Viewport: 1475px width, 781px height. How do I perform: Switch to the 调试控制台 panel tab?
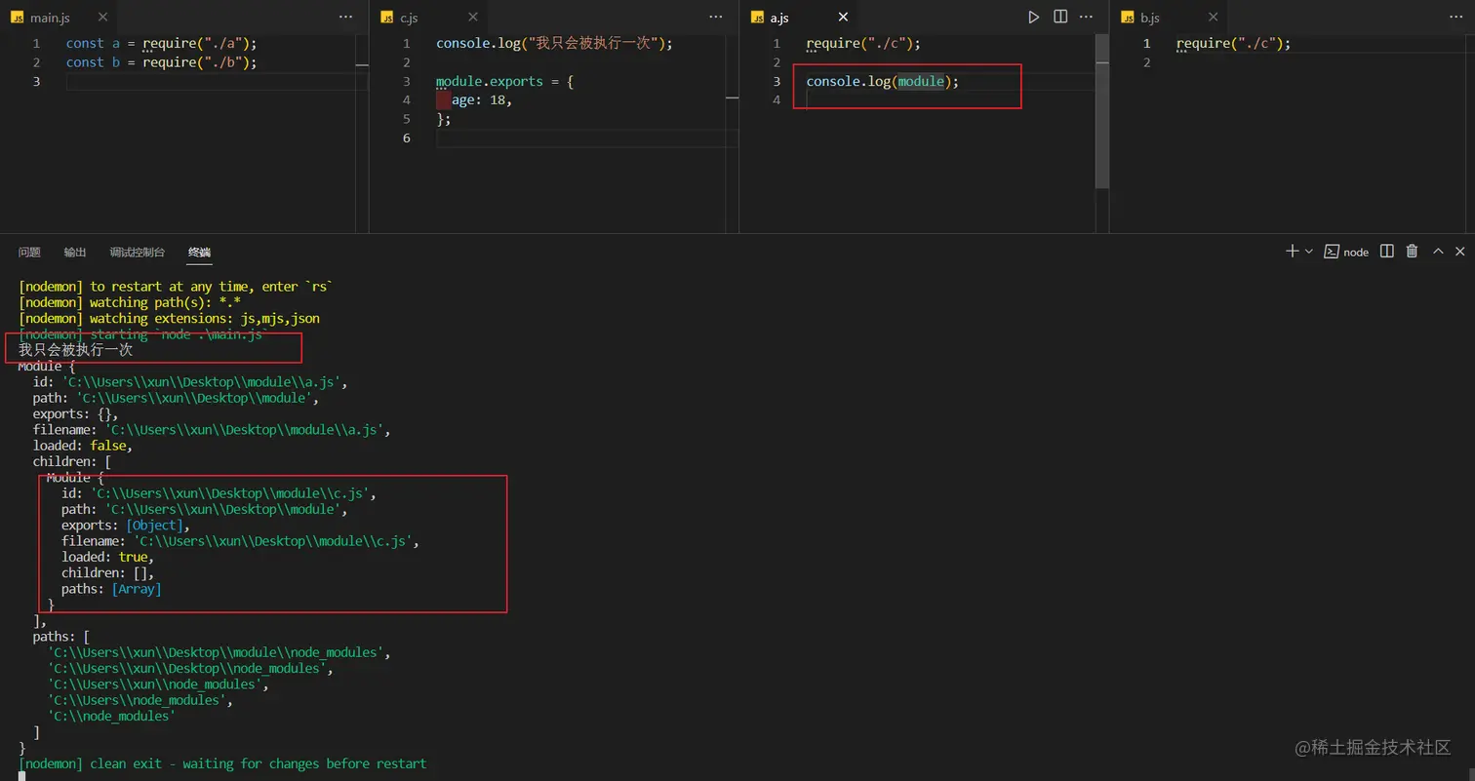[138, 253]
